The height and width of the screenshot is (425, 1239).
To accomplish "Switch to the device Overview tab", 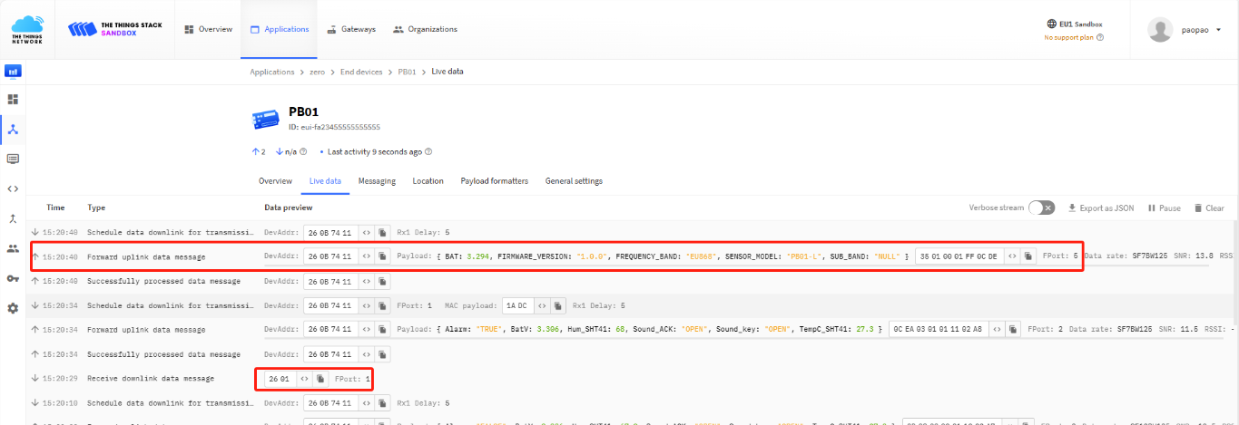I will pos(275,181).
